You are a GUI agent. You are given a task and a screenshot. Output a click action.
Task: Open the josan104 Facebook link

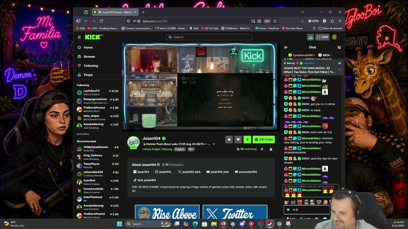141,172
